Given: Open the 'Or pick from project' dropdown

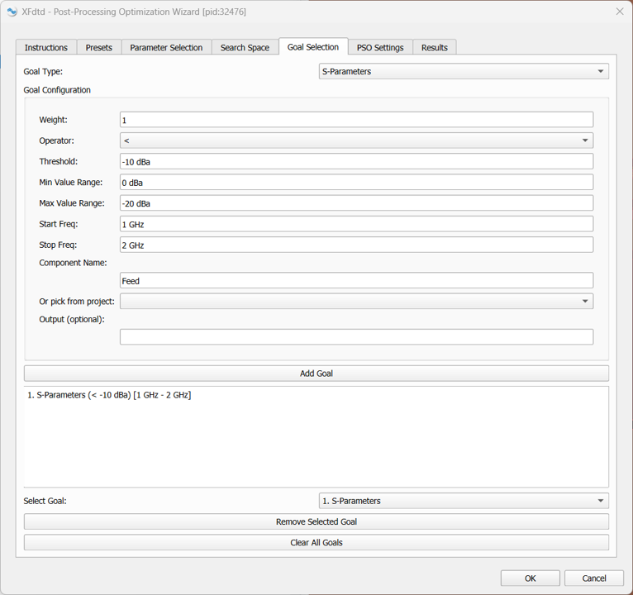Looking at the screenshot, I should click(356, 301).
